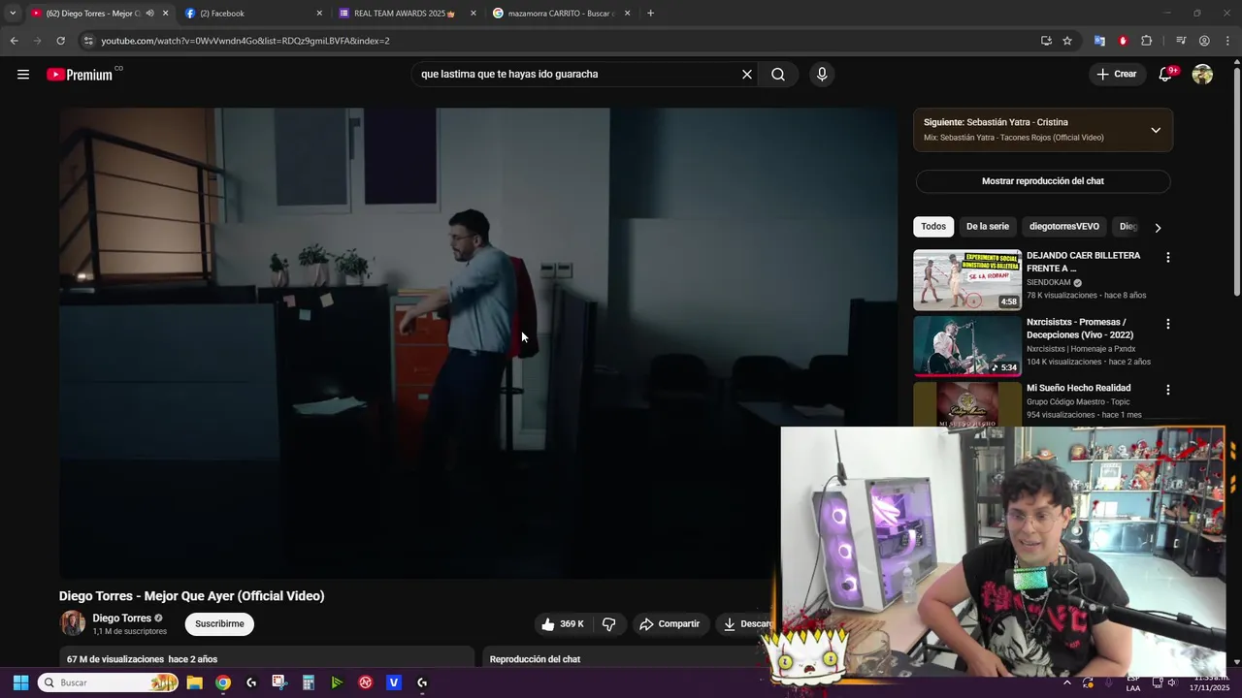Open tab search dropdown arrow
1242x698 pixels.
tap(13, 14)
